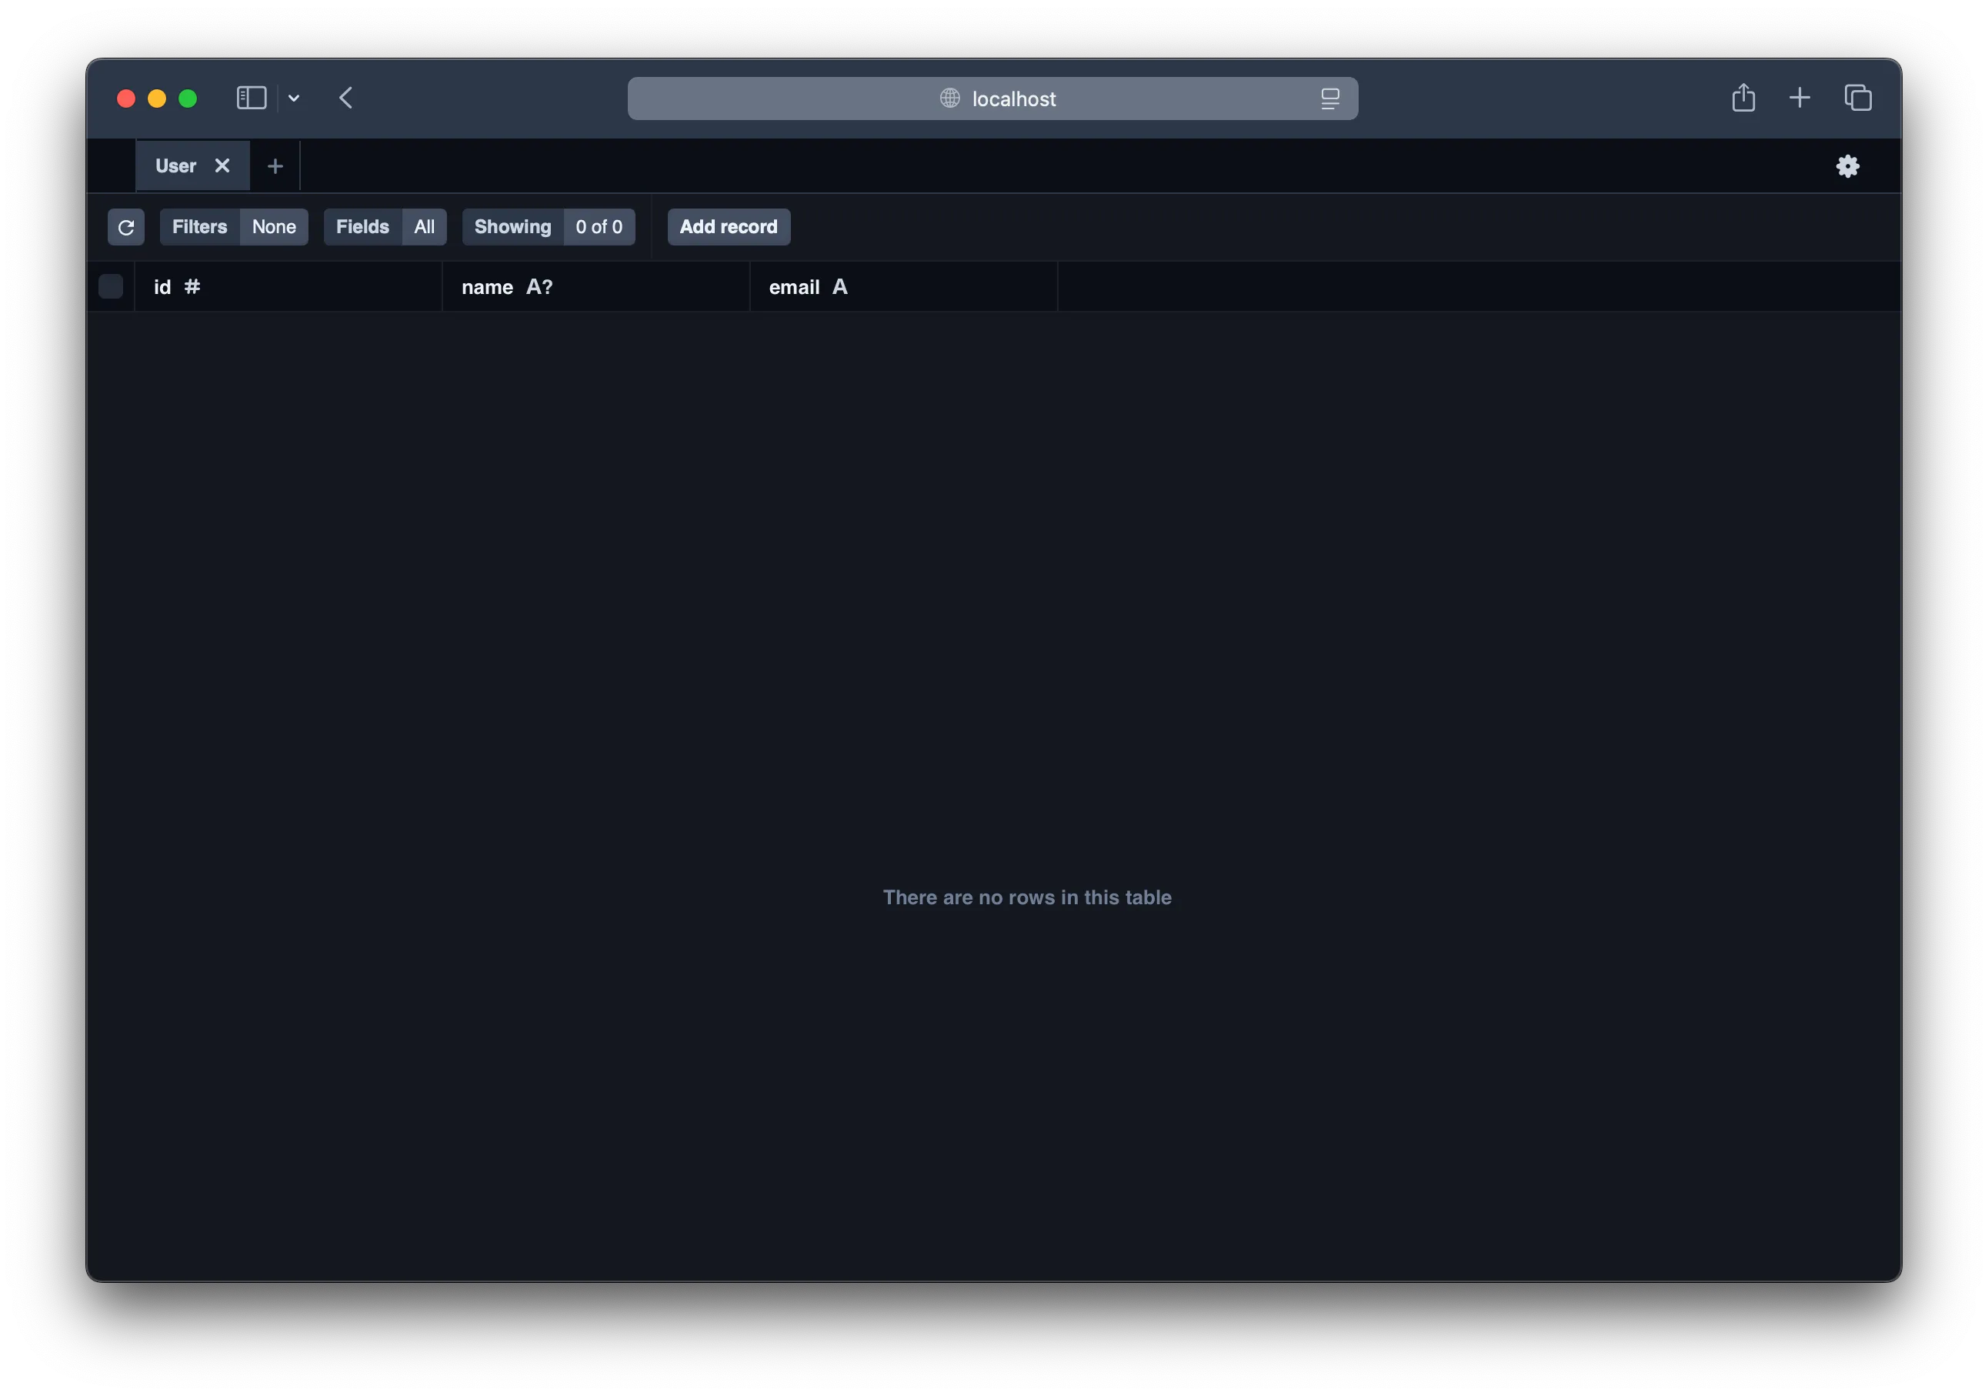The height and width of the screenshot is (1396, 1988).
Task: Go back with the browser arrow
Action: (x=345, y=98)
